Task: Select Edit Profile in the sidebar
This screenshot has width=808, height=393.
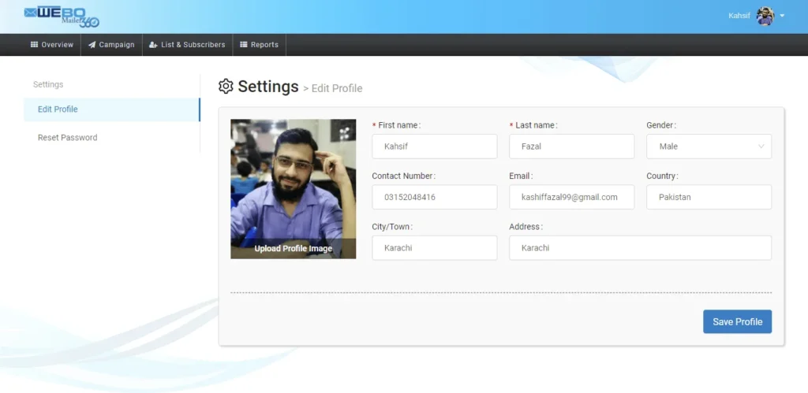Action: [x=58, y=109]
